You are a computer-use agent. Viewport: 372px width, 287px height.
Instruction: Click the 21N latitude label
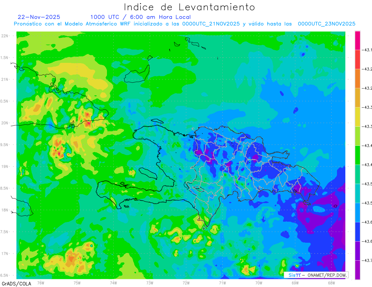click(x=5, y=79)
